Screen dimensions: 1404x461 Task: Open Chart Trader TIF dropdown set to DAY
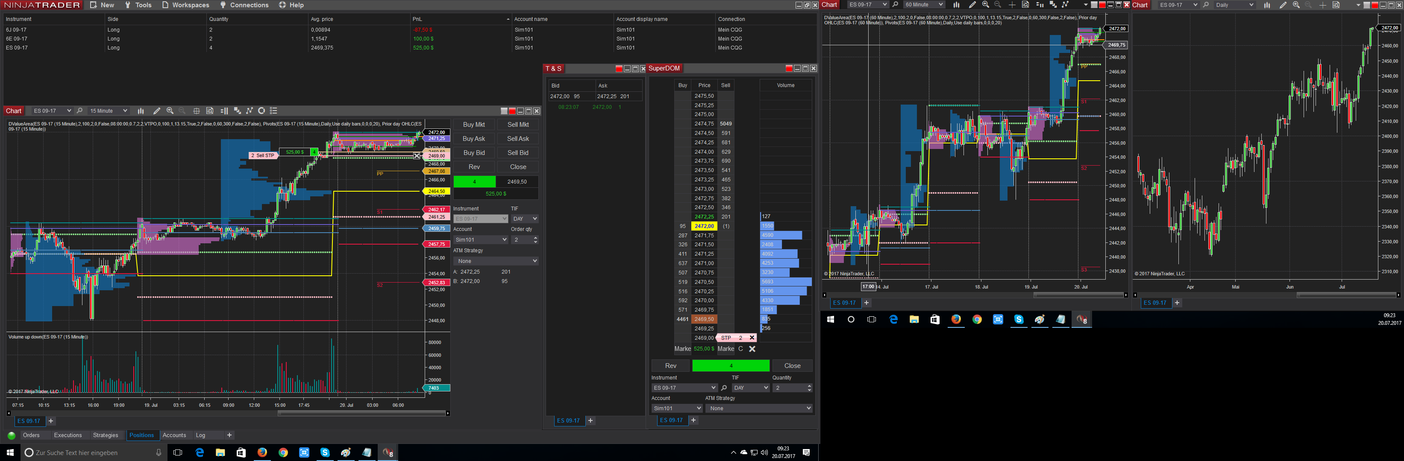[x=524, y=219]
